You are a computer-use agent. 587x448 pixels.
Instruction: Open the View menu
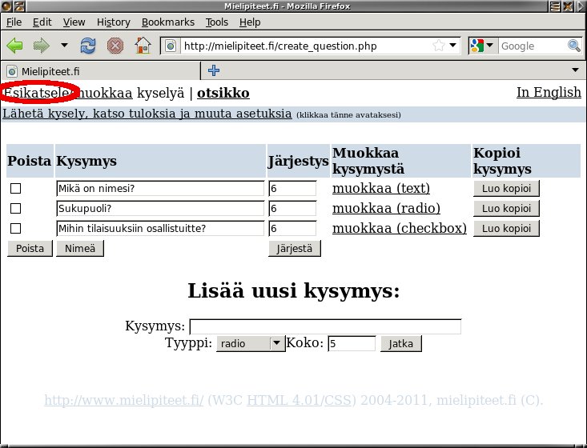[x=74, y=22]
